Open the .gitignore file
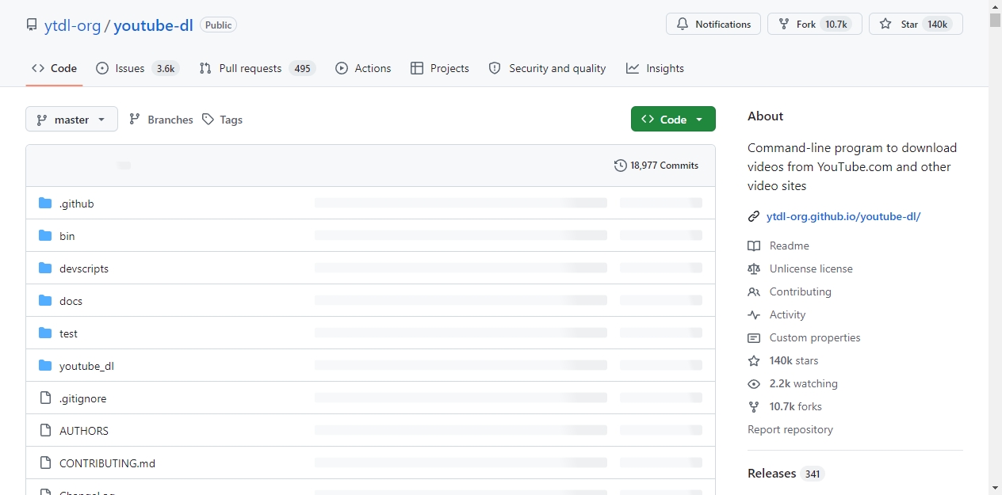 tap(82, 398)
